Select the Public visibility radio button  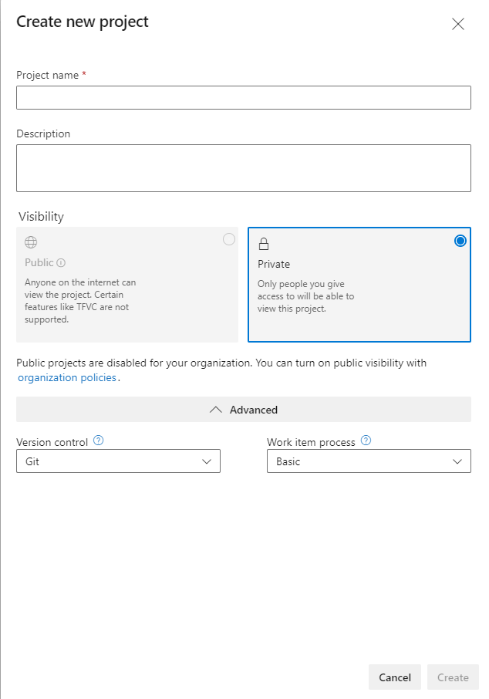pyautogui.click(x=229, y=239)
